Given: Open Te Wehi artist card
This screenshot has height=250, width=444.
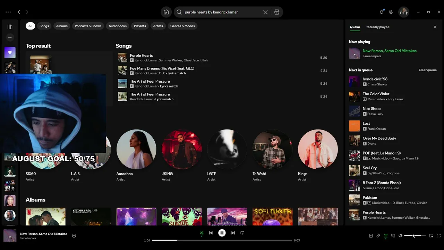Looking at the screenshot, I should click(x=272, y=156).
